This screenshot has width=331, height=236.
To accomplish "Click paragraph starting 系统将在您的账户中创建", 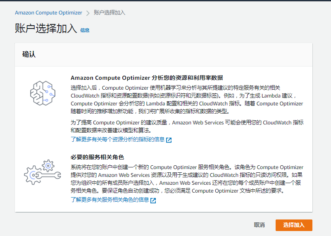I will click(x=187, y=179).
